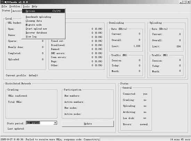Click the status bar error message
This screenshot has width=191, height=141.
point(50,139)
